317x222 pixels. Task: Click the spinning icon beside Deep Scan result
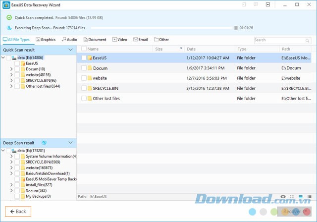(x=44, y=143)
